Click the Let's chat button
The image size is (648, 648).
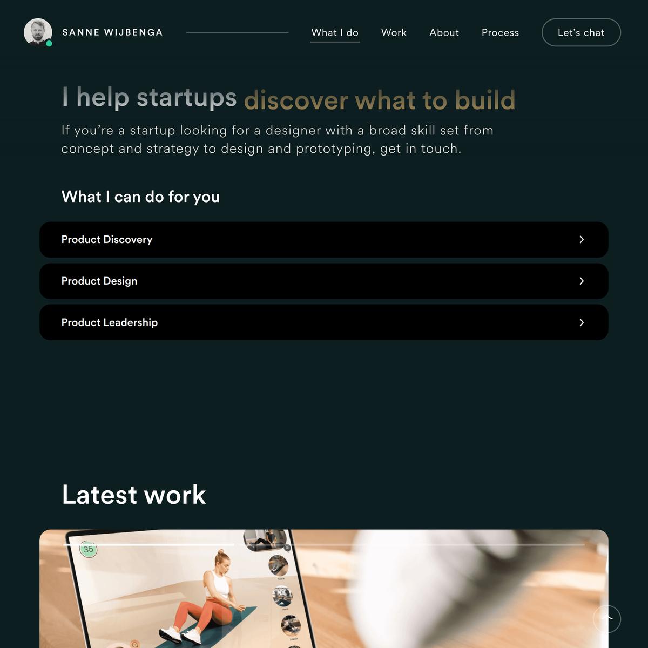(581, 32)
